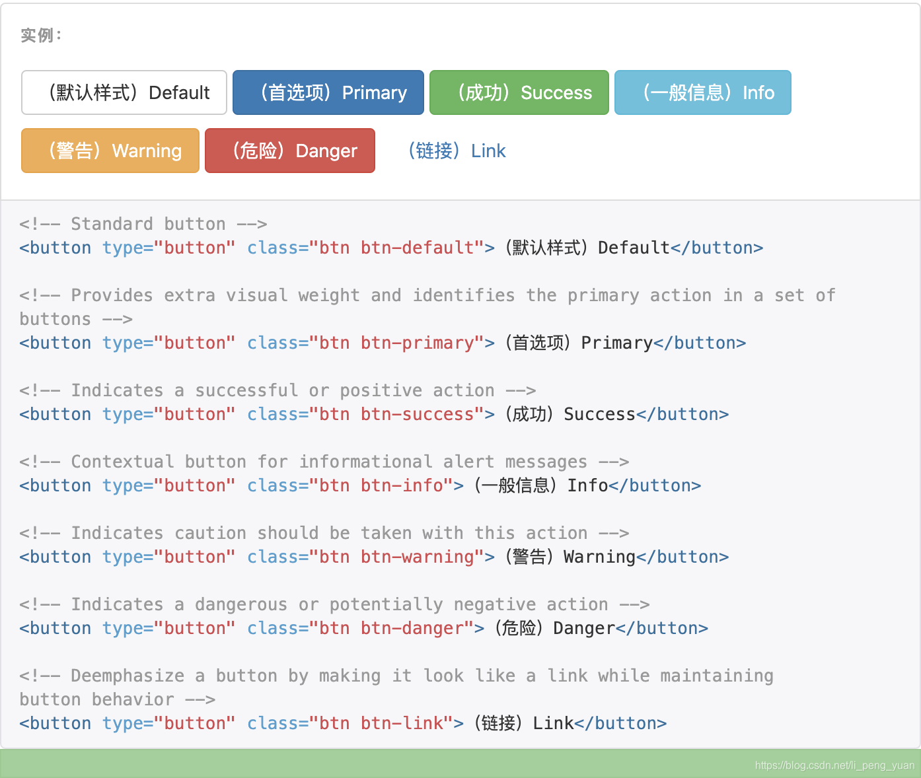Click the first <button> opening tag in code
This screenshot has height=778, width=921.
click(55, 248)
